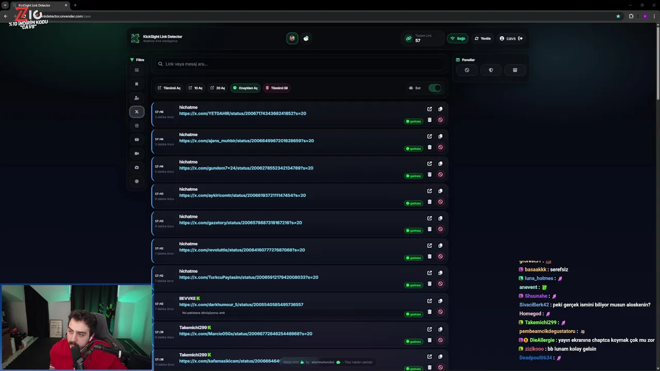This screenshot has height=371, width=660.
Task: Open the x.com/gundem7x24 status link
Action: [246, 168]
